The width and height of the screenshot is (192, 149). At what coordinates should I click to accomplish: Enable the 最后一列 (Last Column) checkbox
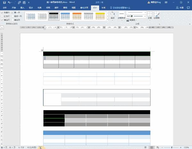[x=12, y=16]
